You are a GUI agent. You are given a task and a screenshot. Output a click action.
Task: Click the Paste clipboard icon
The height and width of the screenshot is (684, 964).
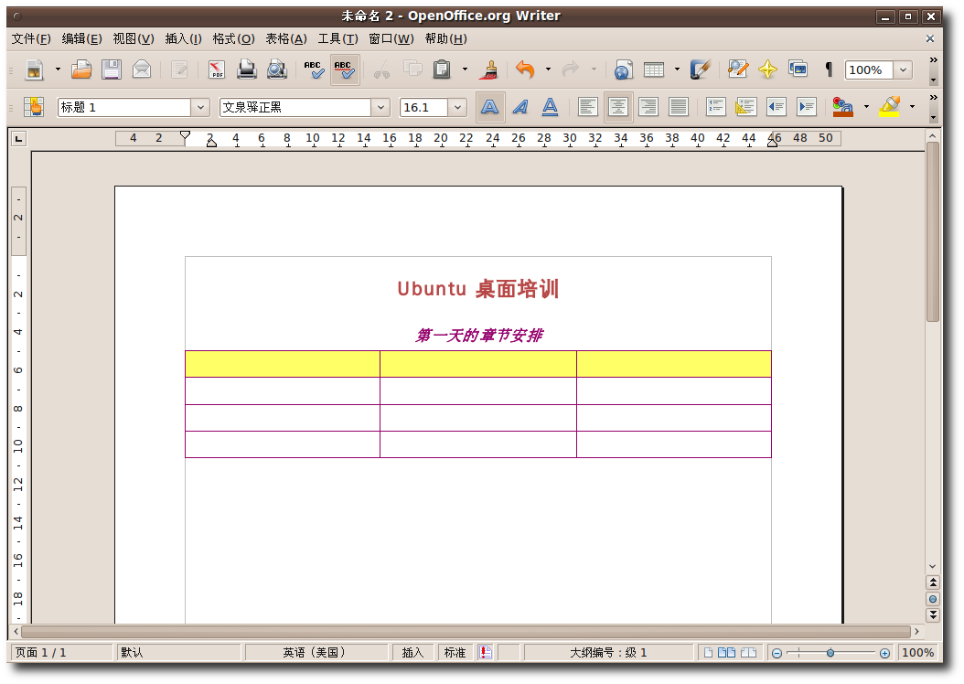point(442,70)
